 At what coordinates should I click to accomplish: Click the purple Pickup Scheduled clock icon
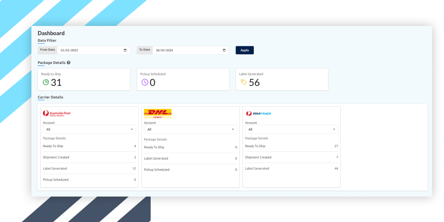145,82
